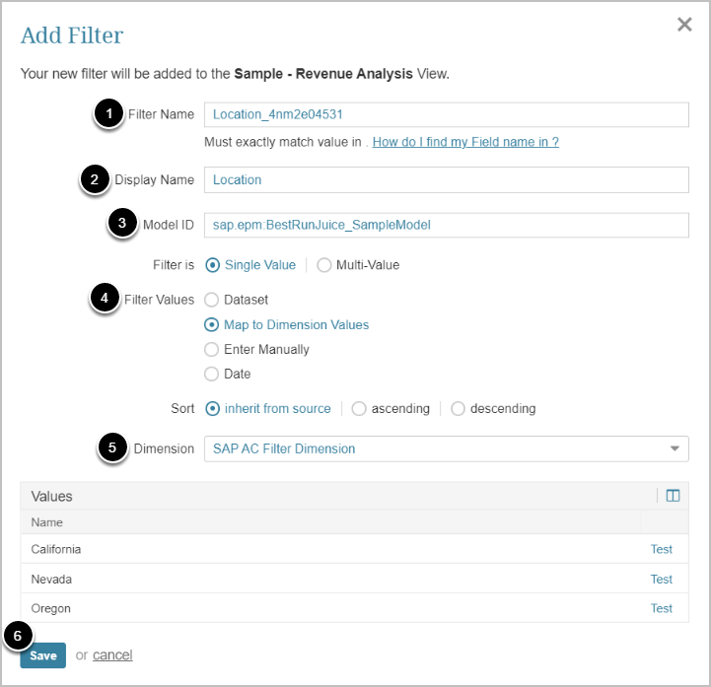Click Test for the California value
The width and height of the screenshot is (711, 687).
[661, 549]
